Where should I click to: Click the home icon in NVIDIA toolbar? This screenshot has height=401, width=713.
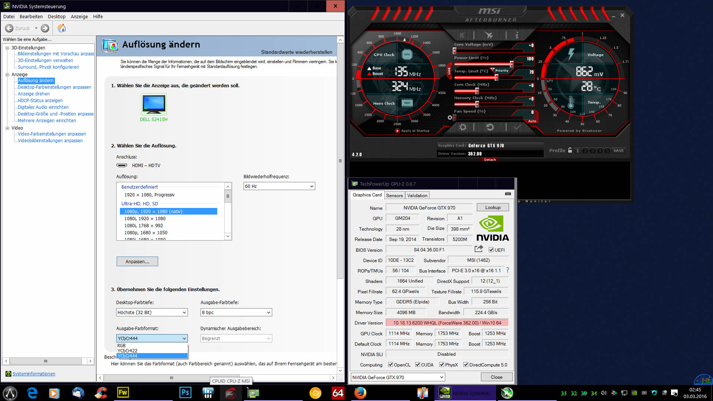pyautogui.click(x=62, y=28)
